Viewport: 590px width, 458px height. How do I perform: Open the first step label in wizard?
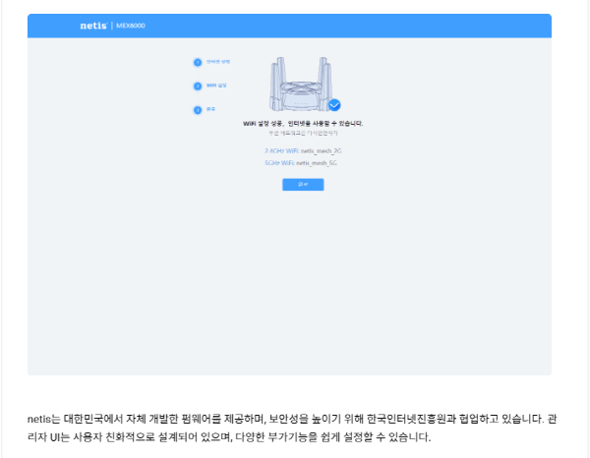pyautogui.click(x=218, y=62)
